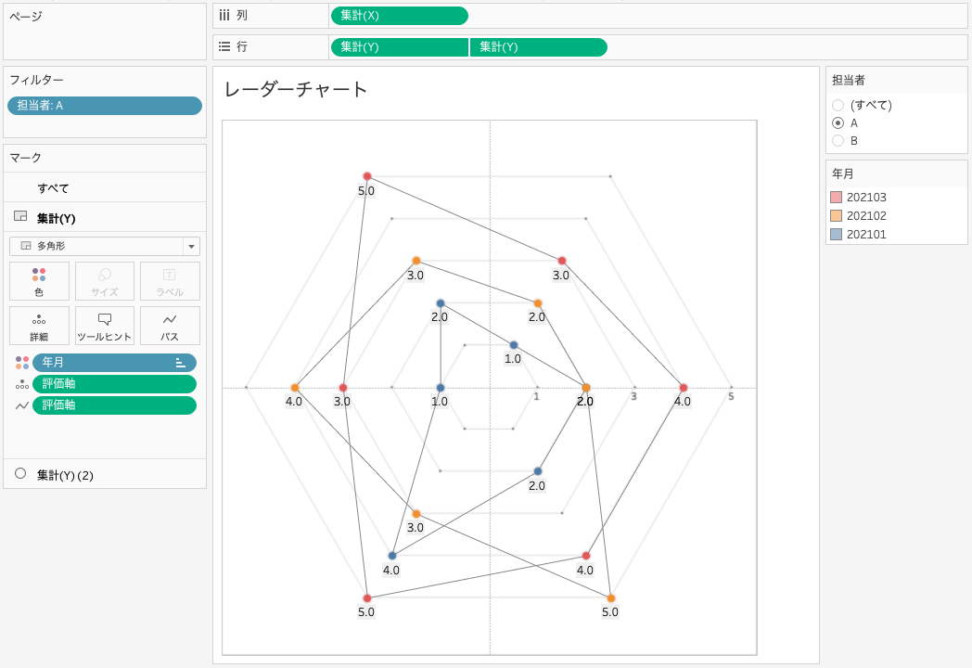Open the mark type 多角形 dropdown

pyautogui.click(x=191, y=246)
